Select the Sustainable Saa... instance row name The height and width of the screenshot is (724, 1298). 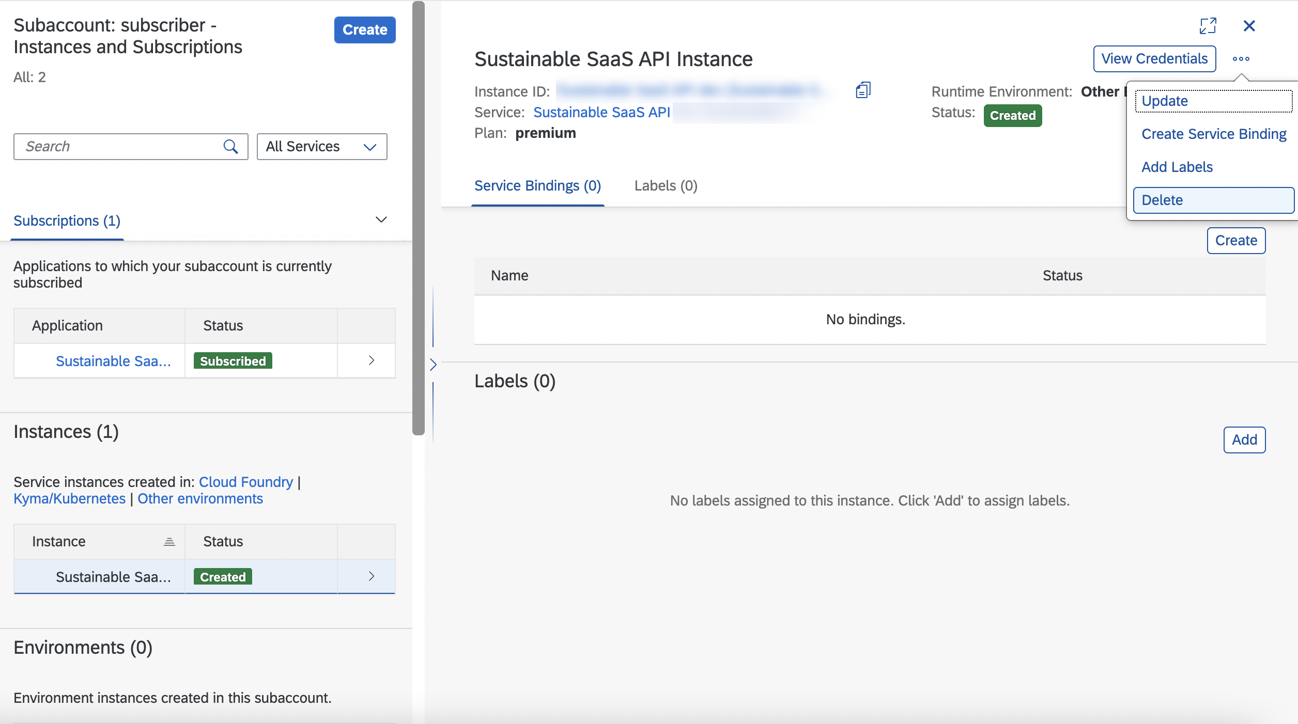point(113,577)
